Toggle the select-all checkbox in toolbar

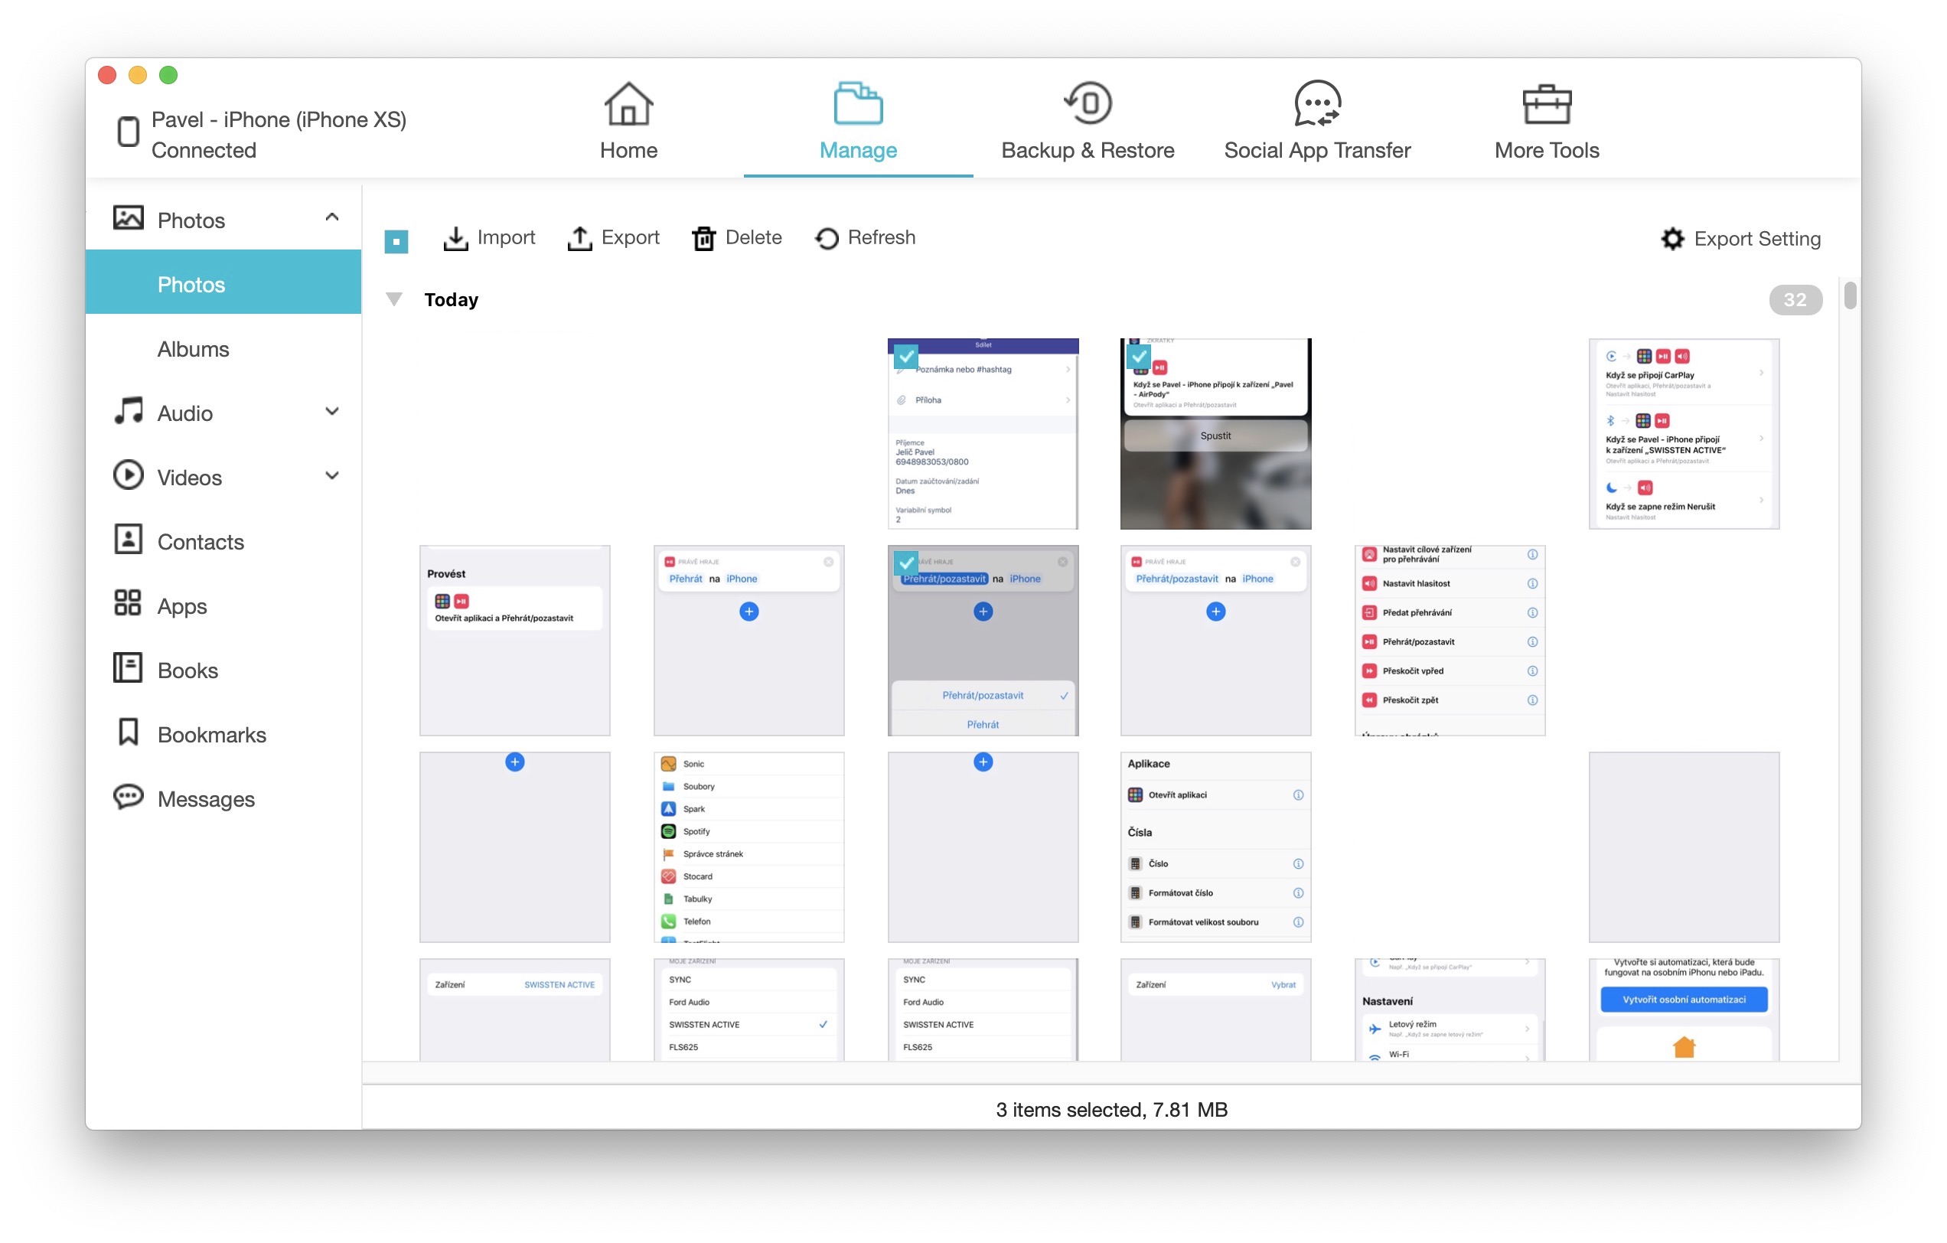coord(396,241)
